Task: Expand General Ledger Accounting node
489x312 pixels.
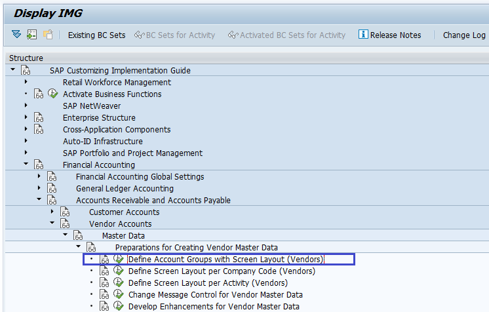Action: (39, 188)
